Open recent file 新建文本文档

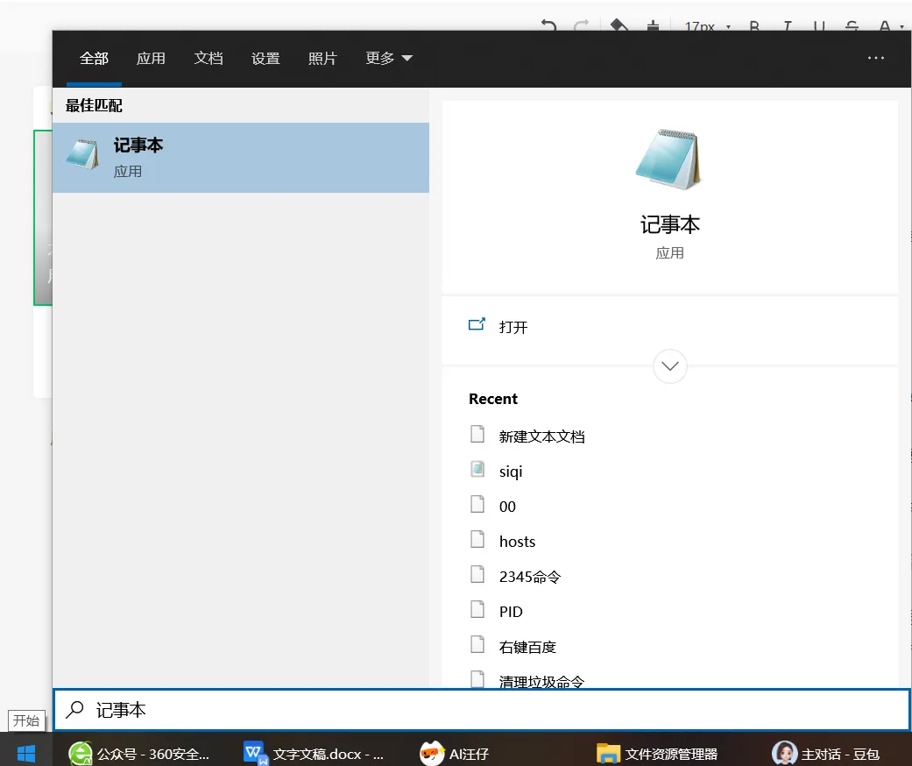541,436
